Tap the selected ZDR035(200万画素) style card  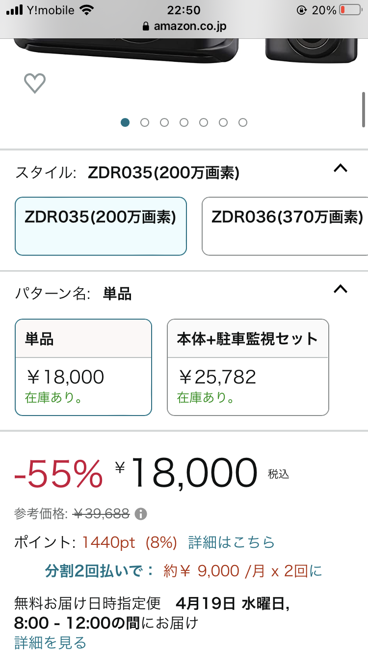click(x=101, y=226)
